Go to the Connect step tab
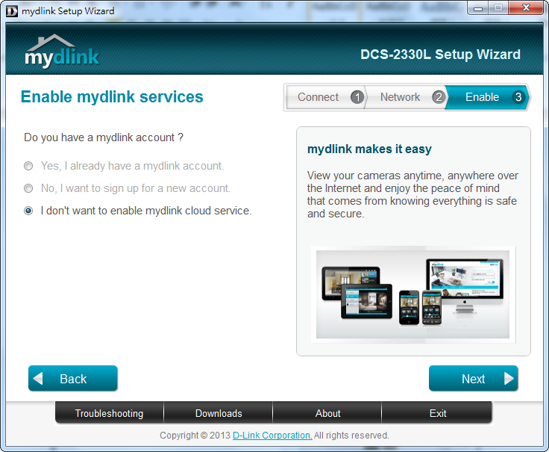Image resolution: width=549 pixels, height=452 pixels. pos(318,97)
